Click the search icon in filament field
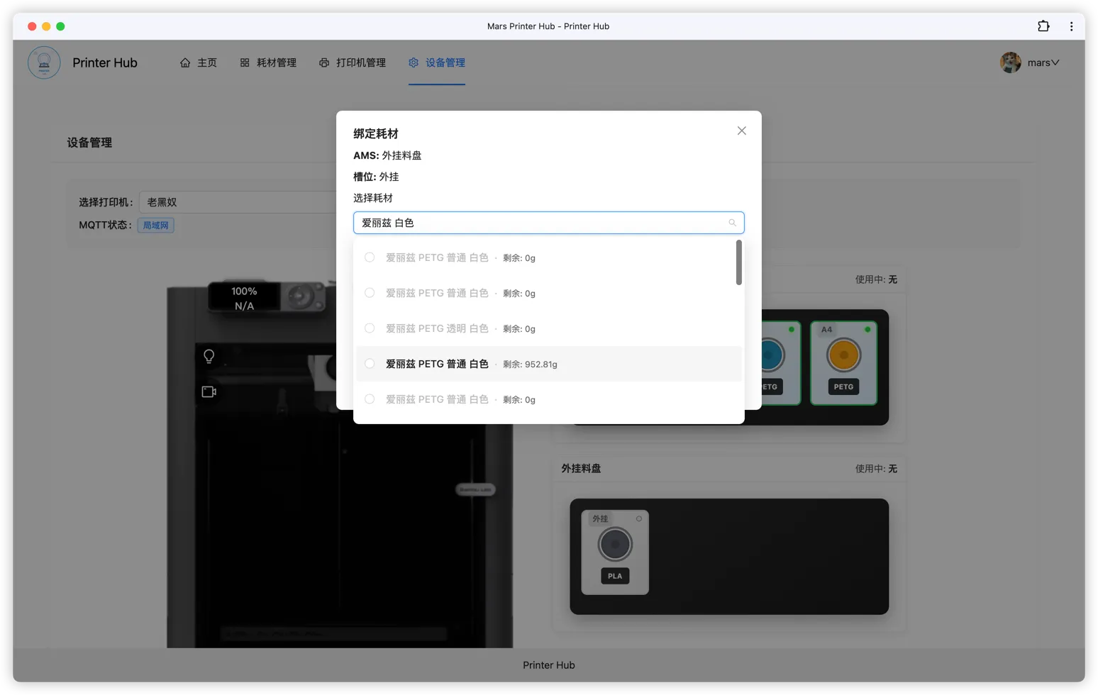Image resolution: width=1098 pixels, height=695 pixels. click(x=732, y=223)
